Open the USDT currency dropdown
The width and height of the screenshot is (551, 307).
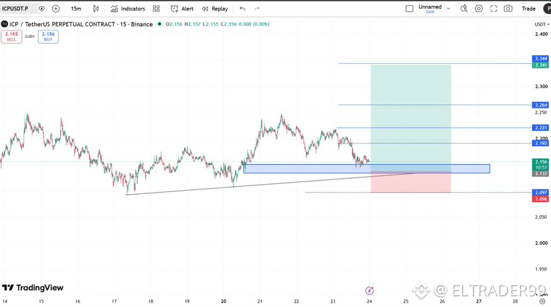coord(542,24)
